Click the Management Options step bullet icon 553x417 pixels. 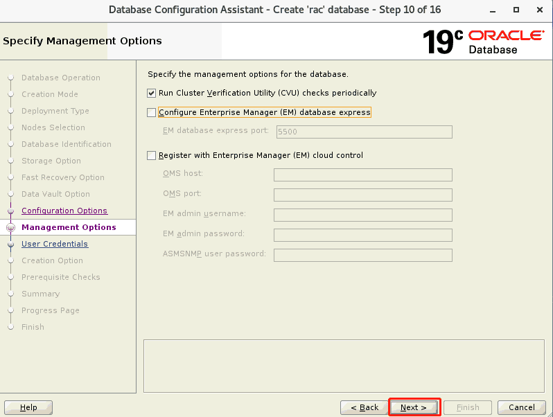11,228
